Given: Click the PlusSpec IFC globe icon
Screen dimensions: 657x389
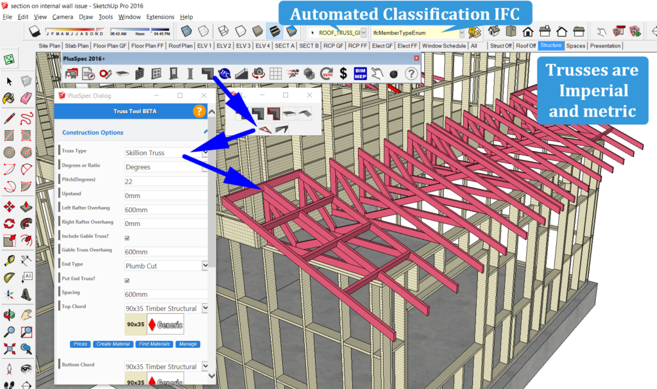Looking at the screenshot, I should coord(225,74).
